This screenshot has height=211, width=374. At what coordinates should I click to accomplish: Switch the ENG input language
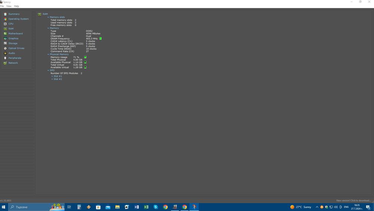(346, 207)
